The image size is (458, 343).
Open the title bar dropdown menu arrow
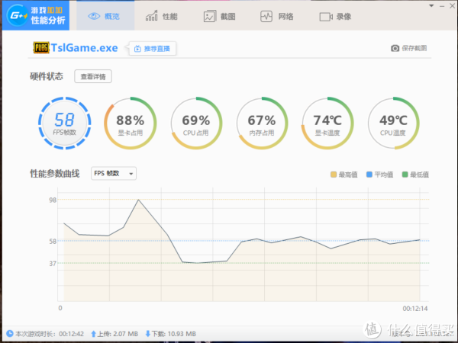tap(431, 6)
